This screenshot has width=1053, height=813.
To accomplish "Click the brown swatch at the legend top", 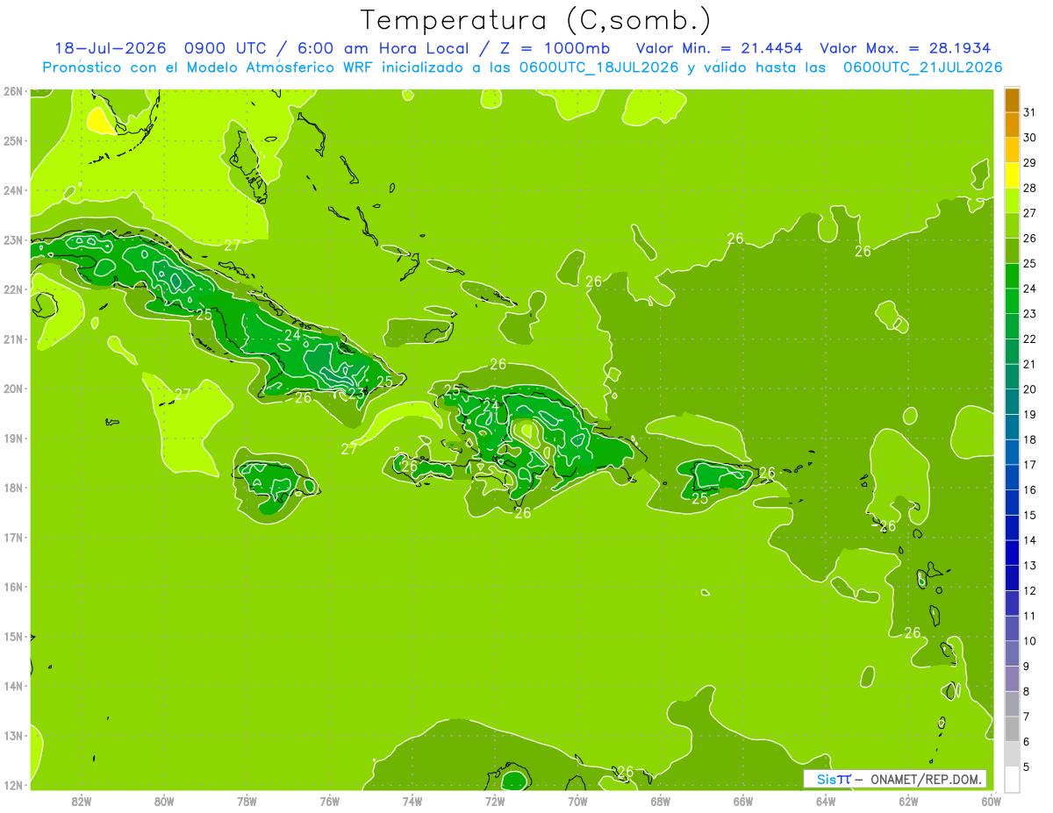I will pos(1012,100).
